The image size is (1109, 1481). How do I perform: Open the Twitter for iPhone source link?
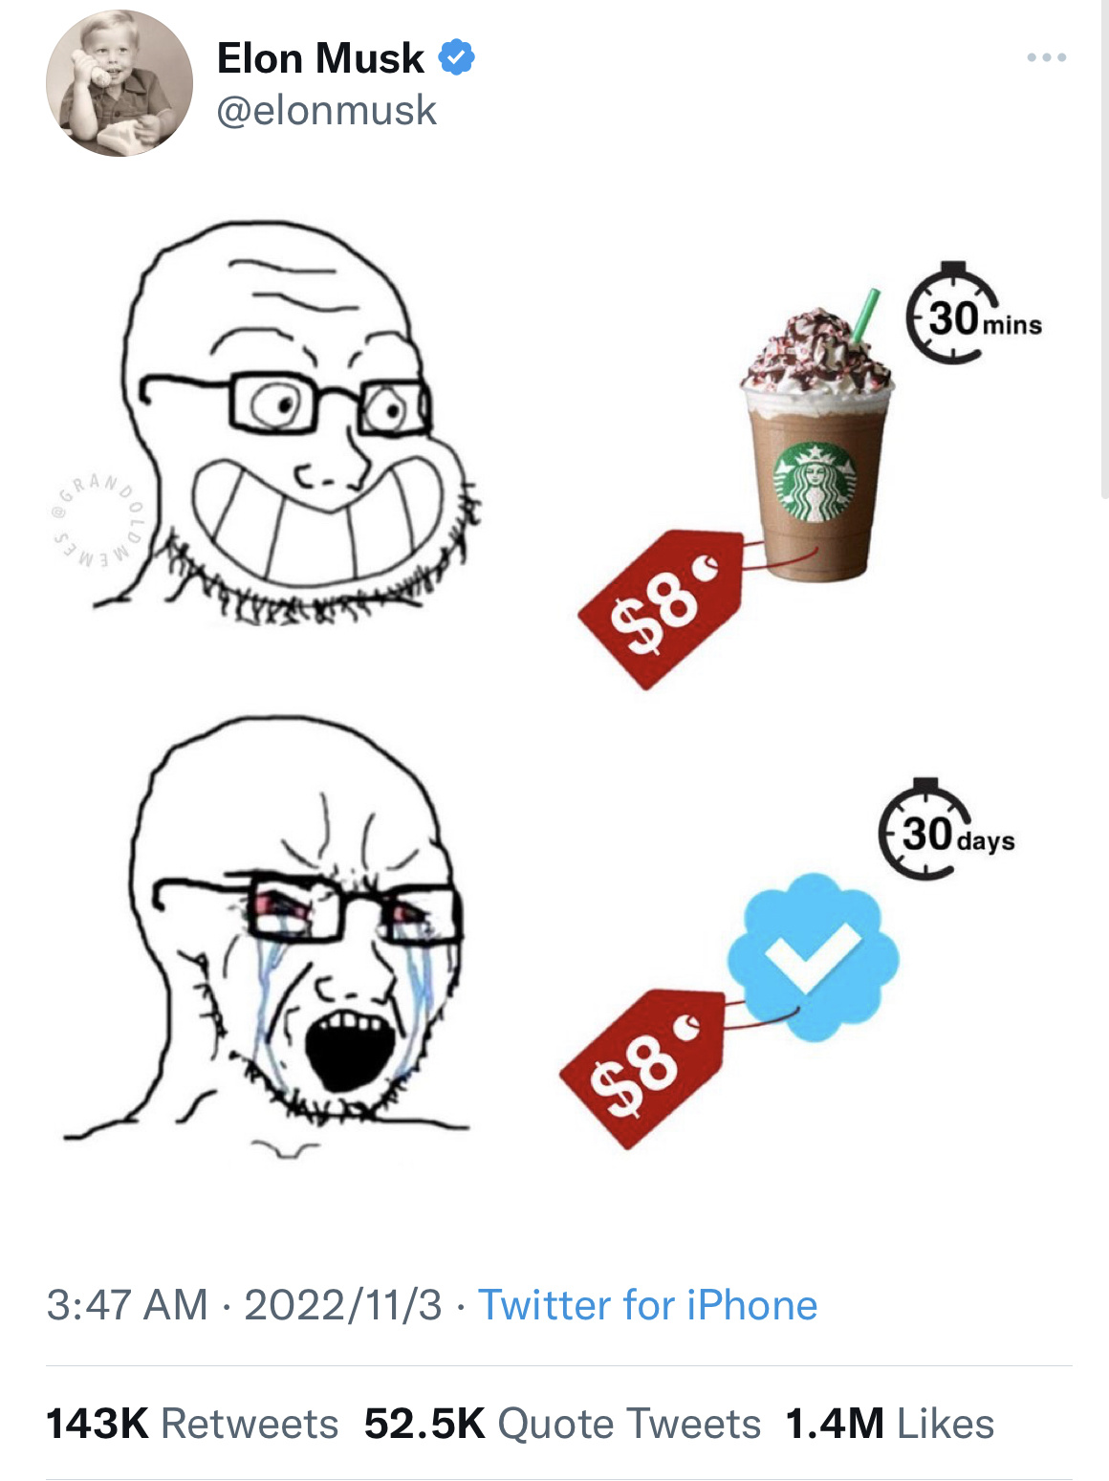[x=648, y=1305]
